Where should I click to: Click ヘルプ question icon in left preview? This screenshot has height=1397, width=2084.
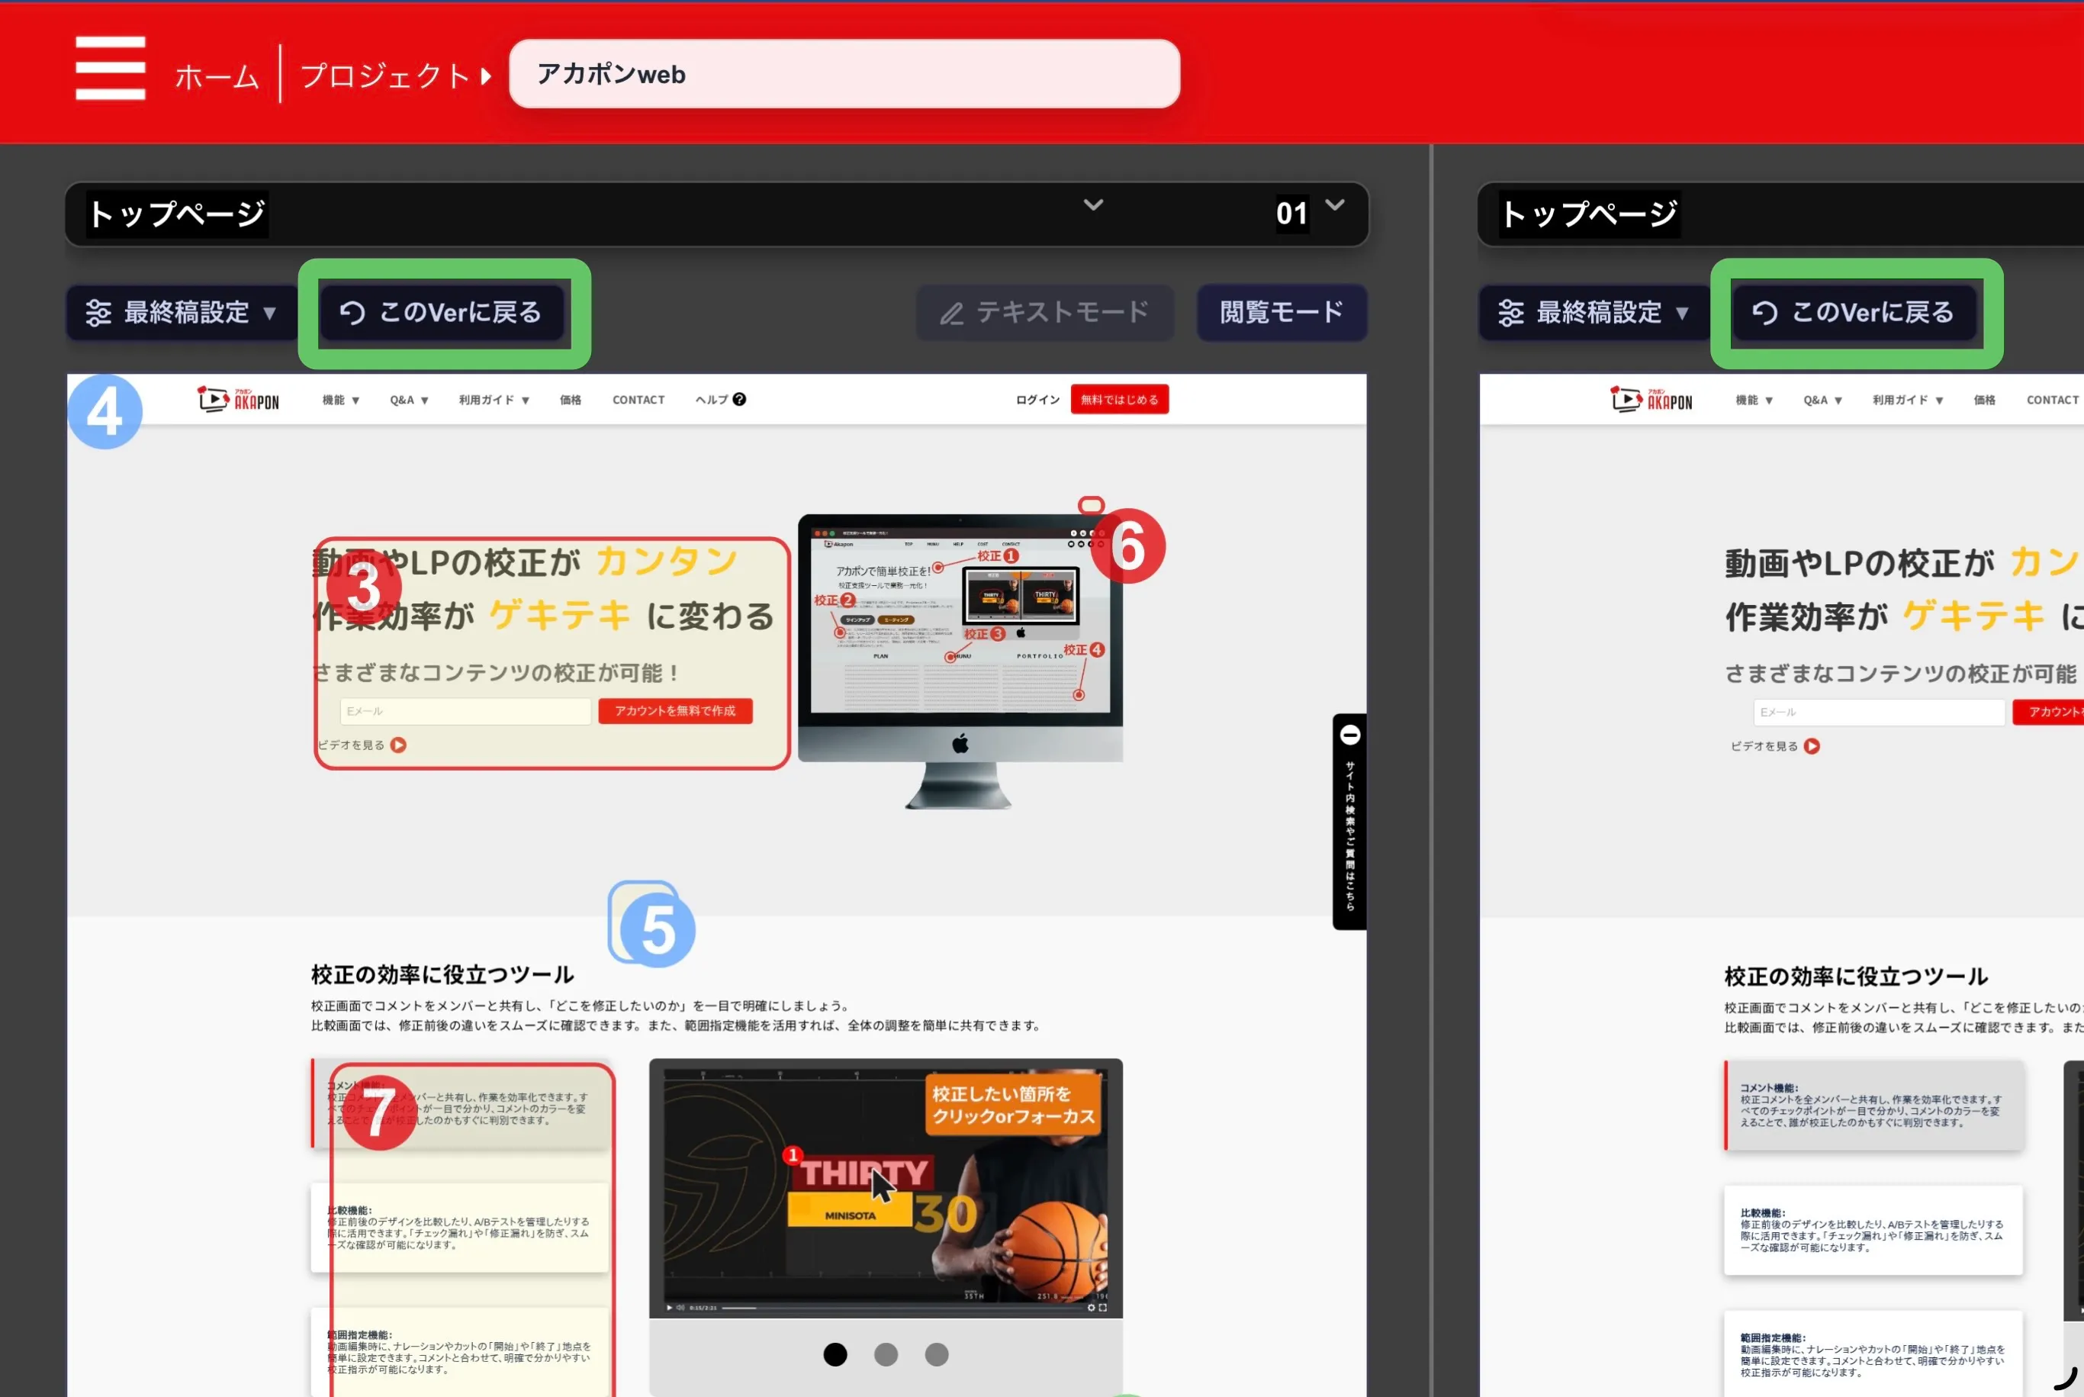[739, 399]
